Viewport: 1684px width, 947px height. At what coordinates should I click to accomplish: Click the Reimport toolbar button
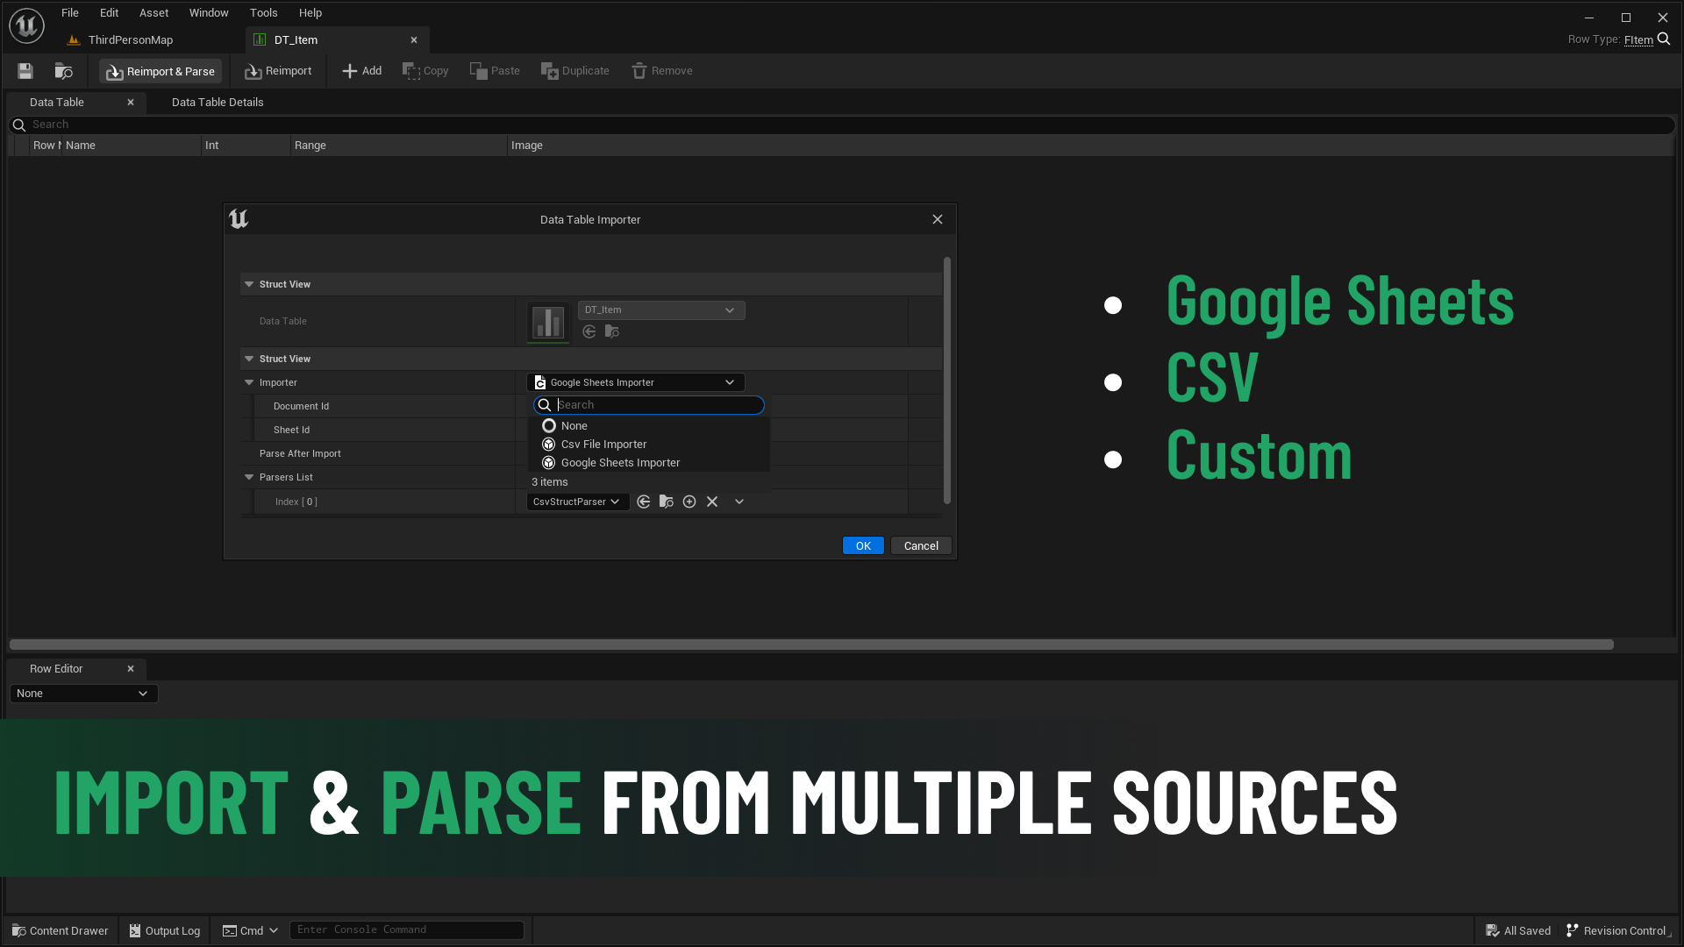pos(278,71)
